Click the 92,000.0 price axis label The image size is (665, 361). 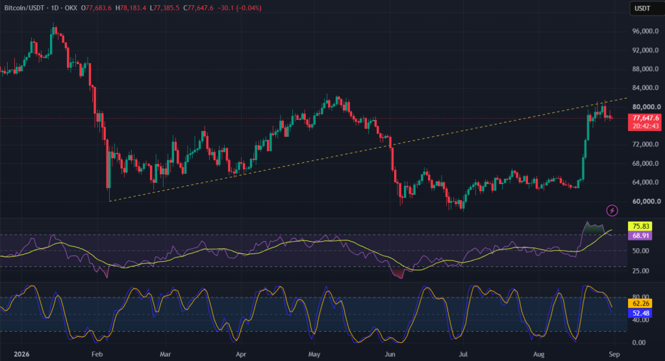point(646,51)
